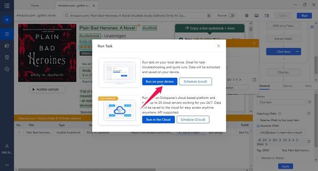The height and width of the screenshot is (171, 318).
Task: Click Run in the Cloud
Action: pos(159,120)
